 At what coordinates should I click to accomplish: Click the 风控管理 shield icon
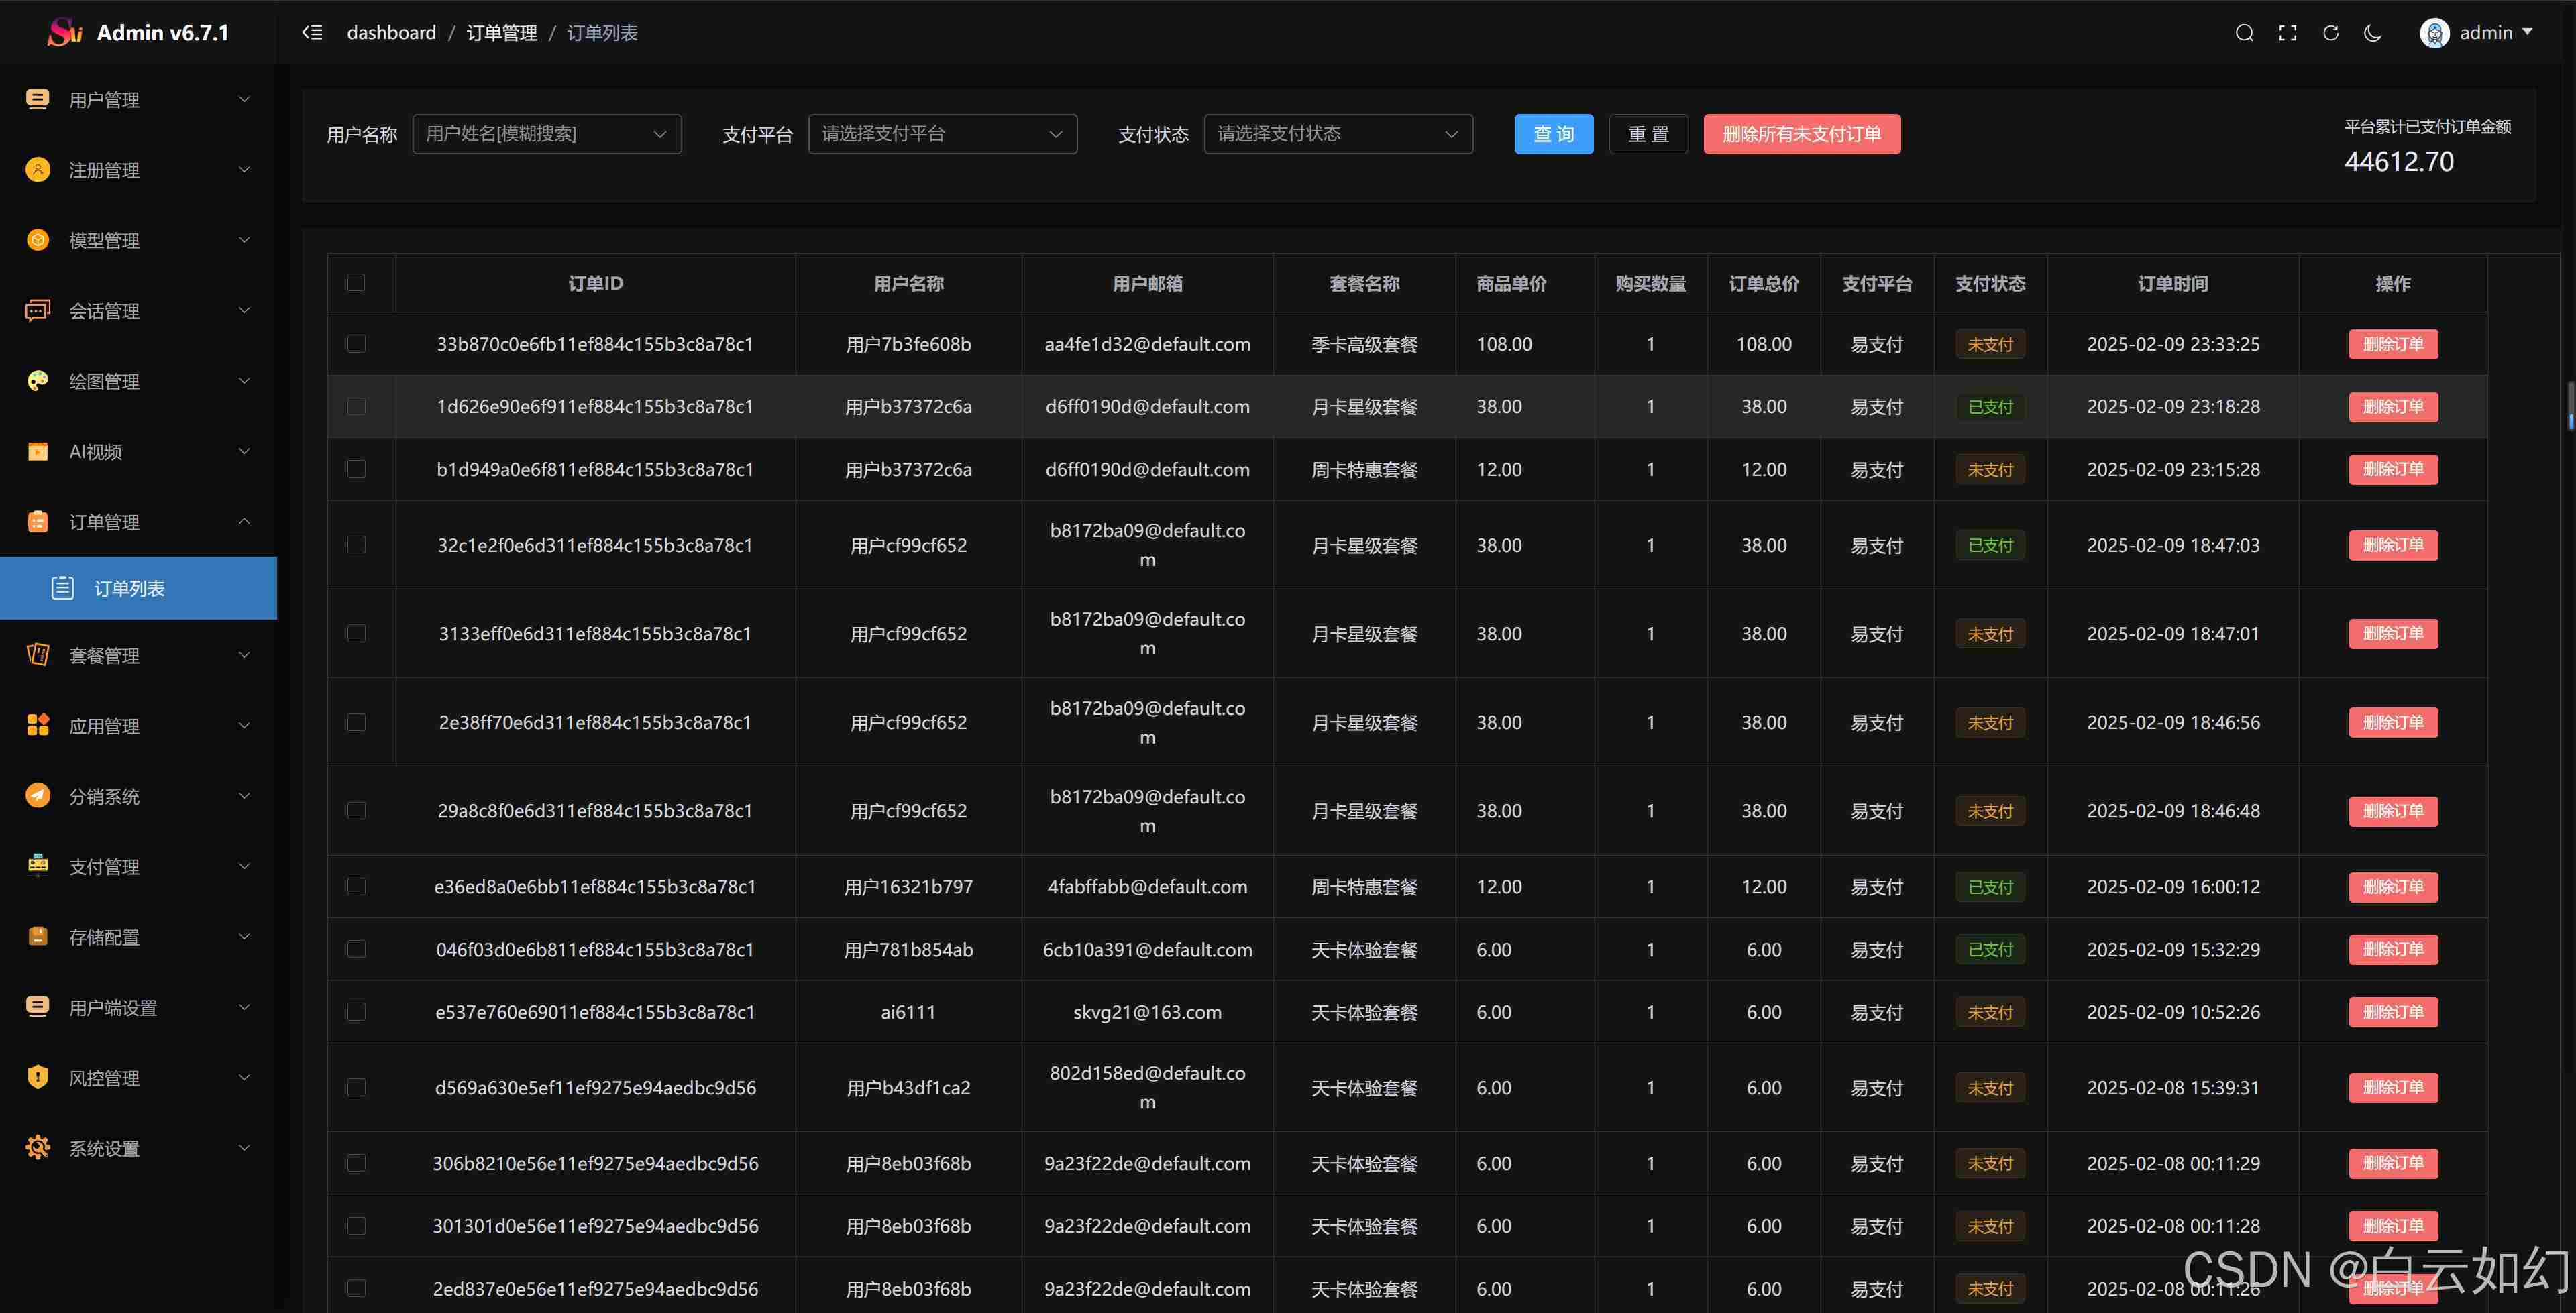click(x=38, y=1077)
